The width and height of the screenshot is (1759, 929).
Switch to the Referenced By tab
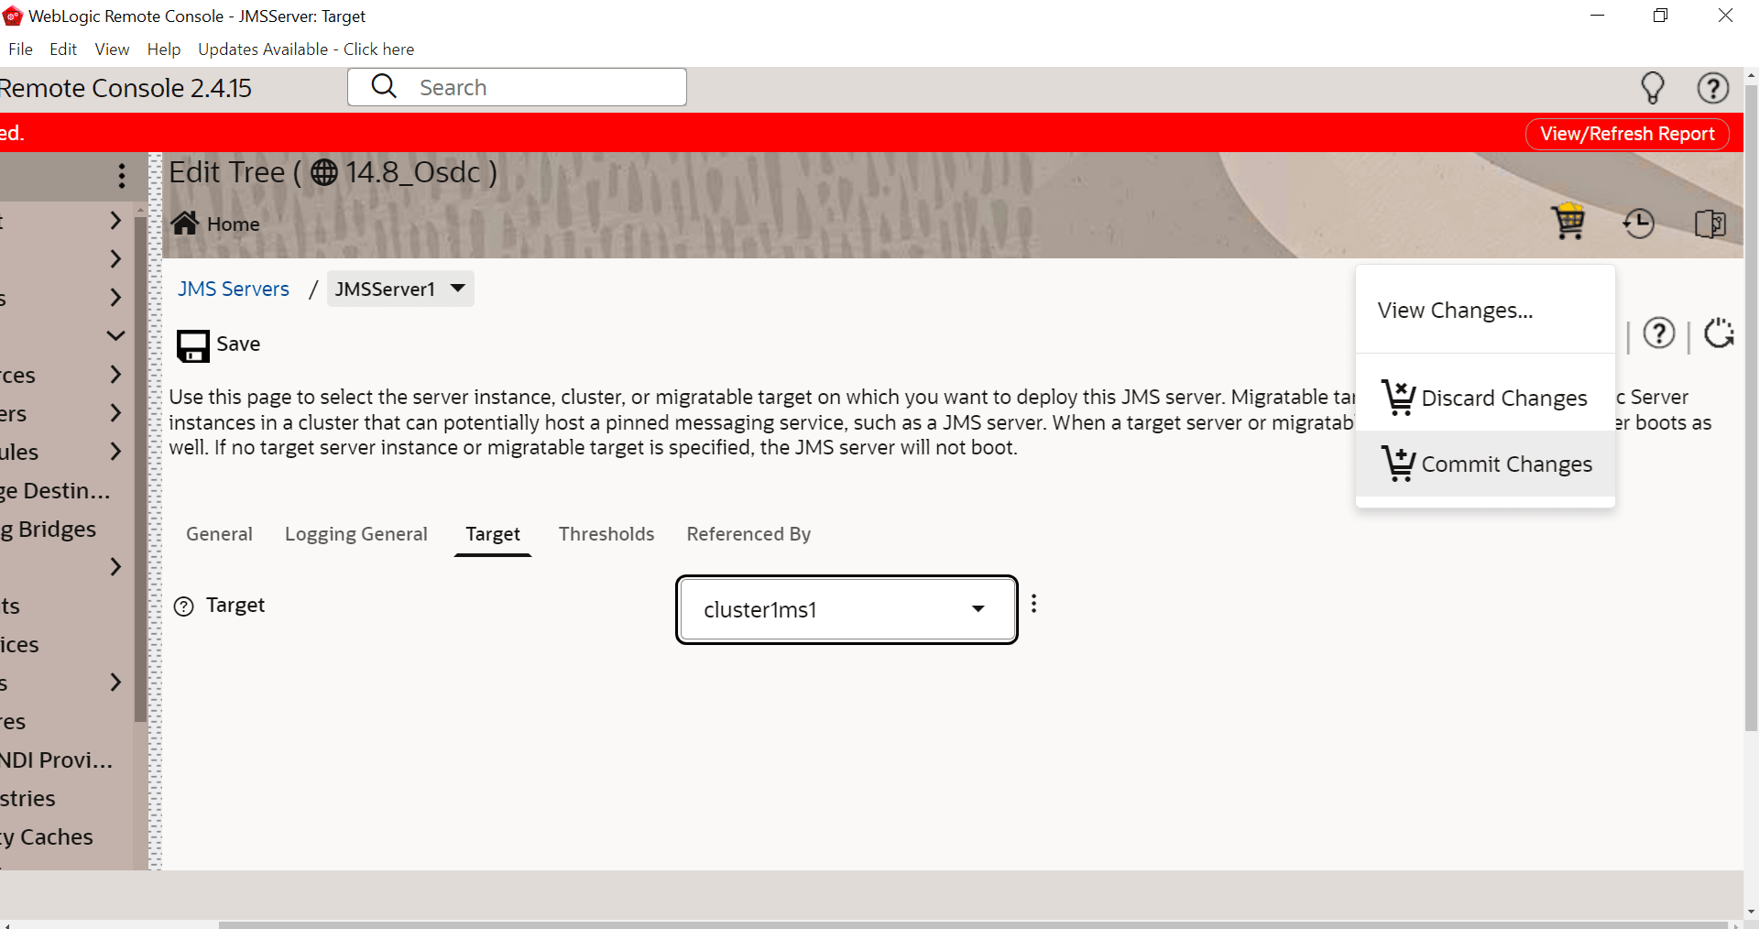point(748,534)
